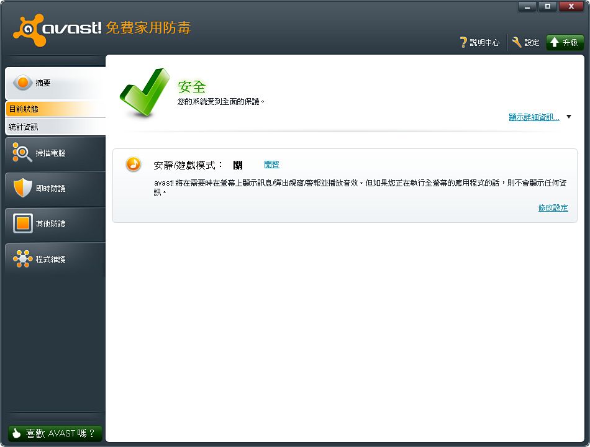The height and width of the screenshot is (447, 590).
Task: Click 開啟 to enable silent/gaming mode
Action: [x=271, y=165]
